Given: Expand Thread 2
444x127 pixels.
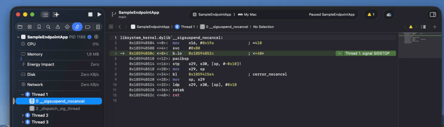Looking at the screenshot, I should tap(23, 115).
